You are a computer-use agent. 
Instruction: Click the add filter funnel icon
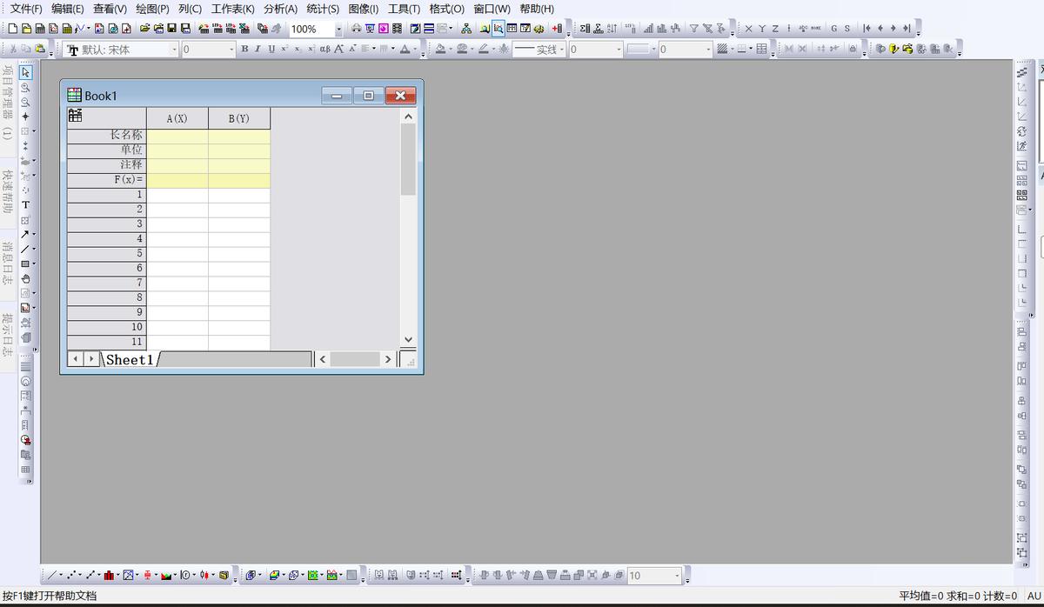coord(694,29)
